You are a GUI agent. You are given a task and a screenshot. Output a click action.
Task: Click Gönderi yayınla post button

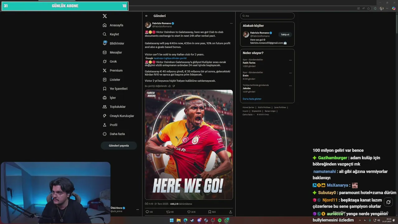[119, 146]
